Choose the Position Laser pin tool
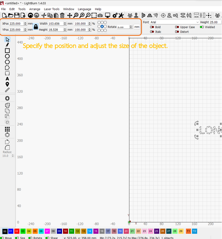222x239 pixels. [7, 84]
